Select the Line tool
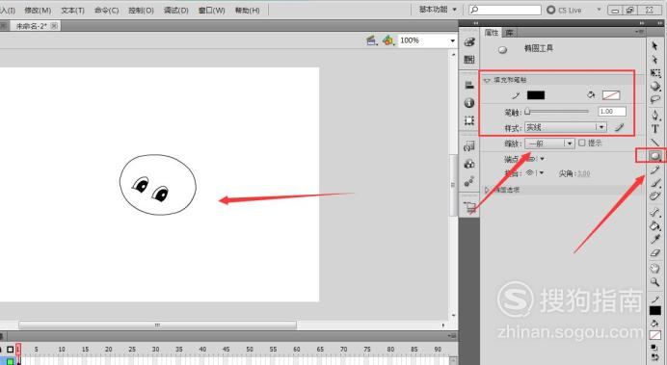Viewport: 667px width, 365px height. pyautogui.click(x=655, y=143)
